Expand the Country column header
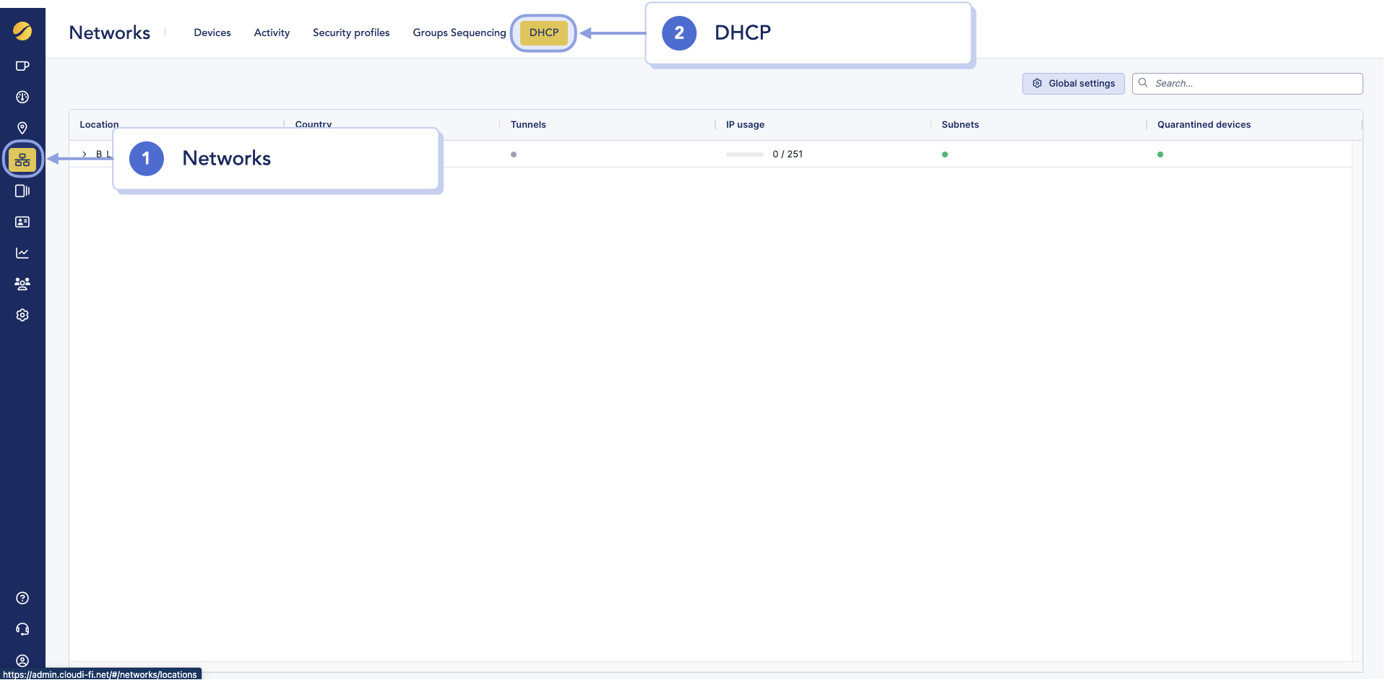This screenshot has width=1385, height=680. tap(313, 124)
